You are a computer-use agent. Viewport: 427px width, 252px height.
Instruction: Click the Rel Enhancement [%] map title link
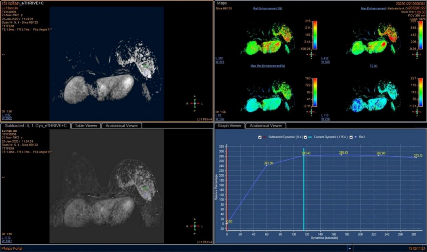(267, 8)
